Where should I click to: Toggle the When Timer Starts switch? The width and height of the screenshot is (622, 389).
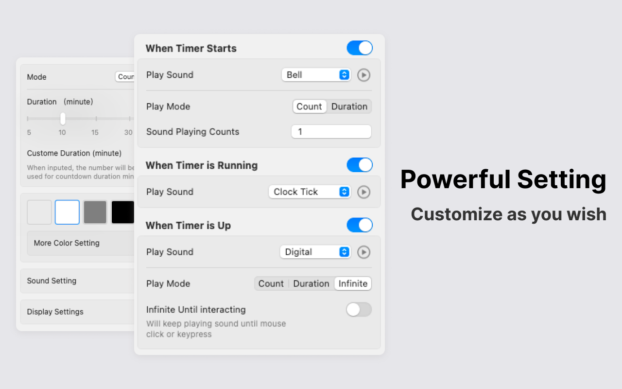pos(360,48)
